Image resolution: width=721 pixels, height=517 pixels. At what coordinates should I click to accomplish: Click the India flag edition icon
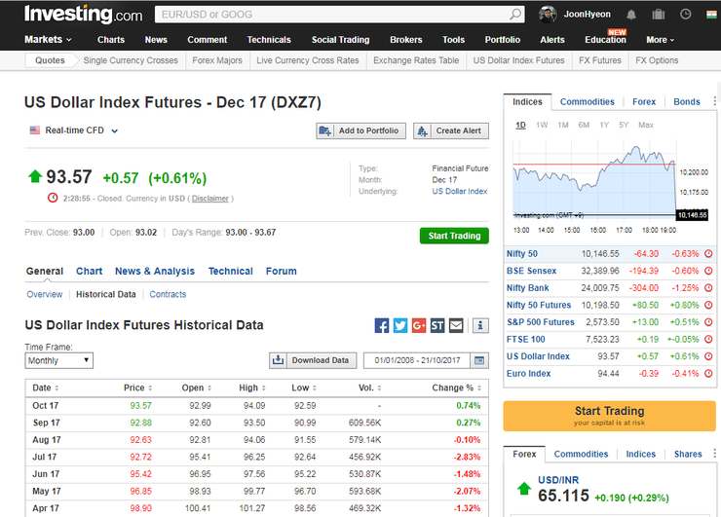pos(711,15)
